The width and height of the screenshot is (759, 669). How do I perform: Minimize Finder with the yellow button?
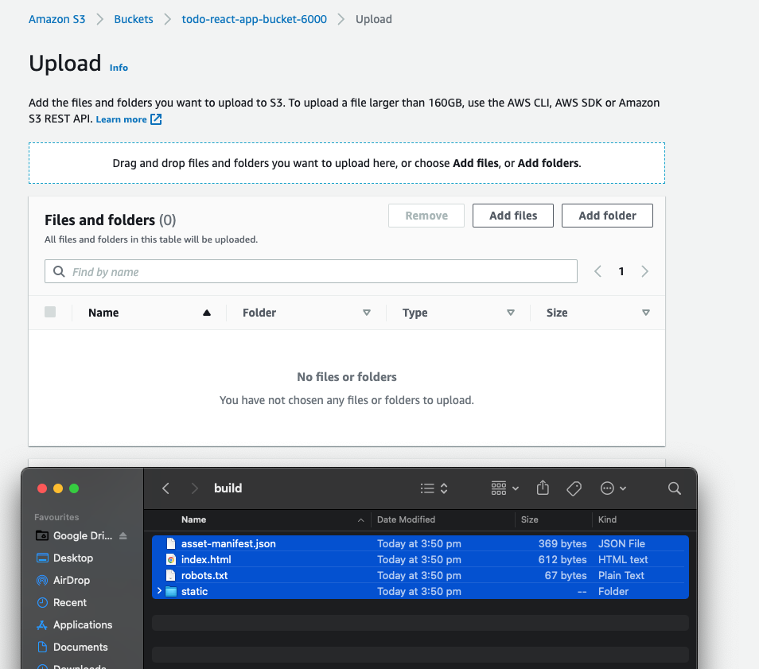pos(58,488)
